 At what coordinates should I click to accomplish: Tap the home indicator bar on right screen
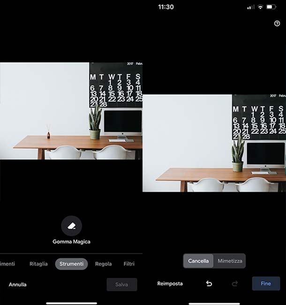(x=214, y=303)
